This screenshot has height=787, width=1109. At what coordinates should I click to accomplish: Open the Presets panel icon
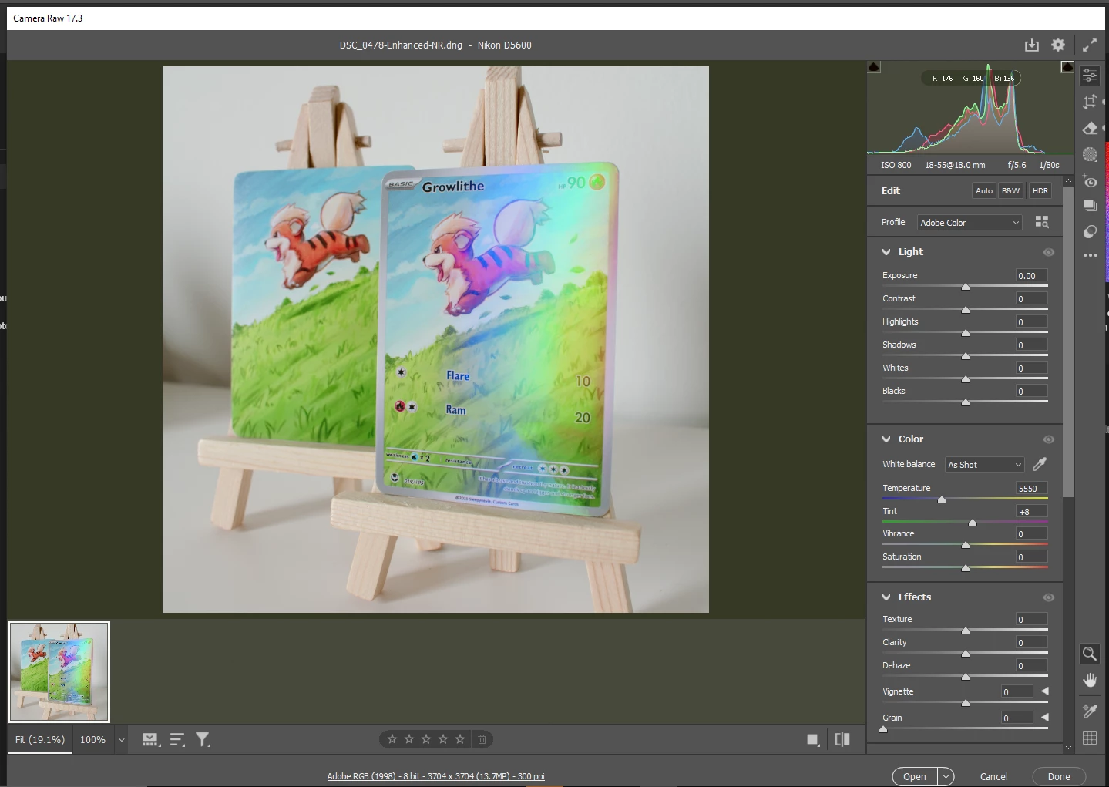pos(1090,231)
